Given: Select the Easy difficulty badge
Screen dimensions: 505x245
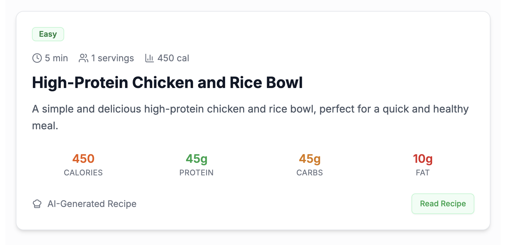Looking at the screenshot, I should coord(48,34).
